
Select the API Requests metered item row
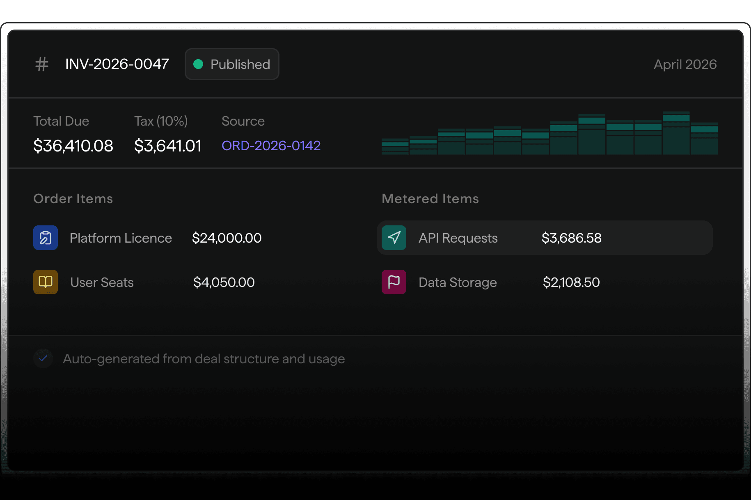pos(545,238)
